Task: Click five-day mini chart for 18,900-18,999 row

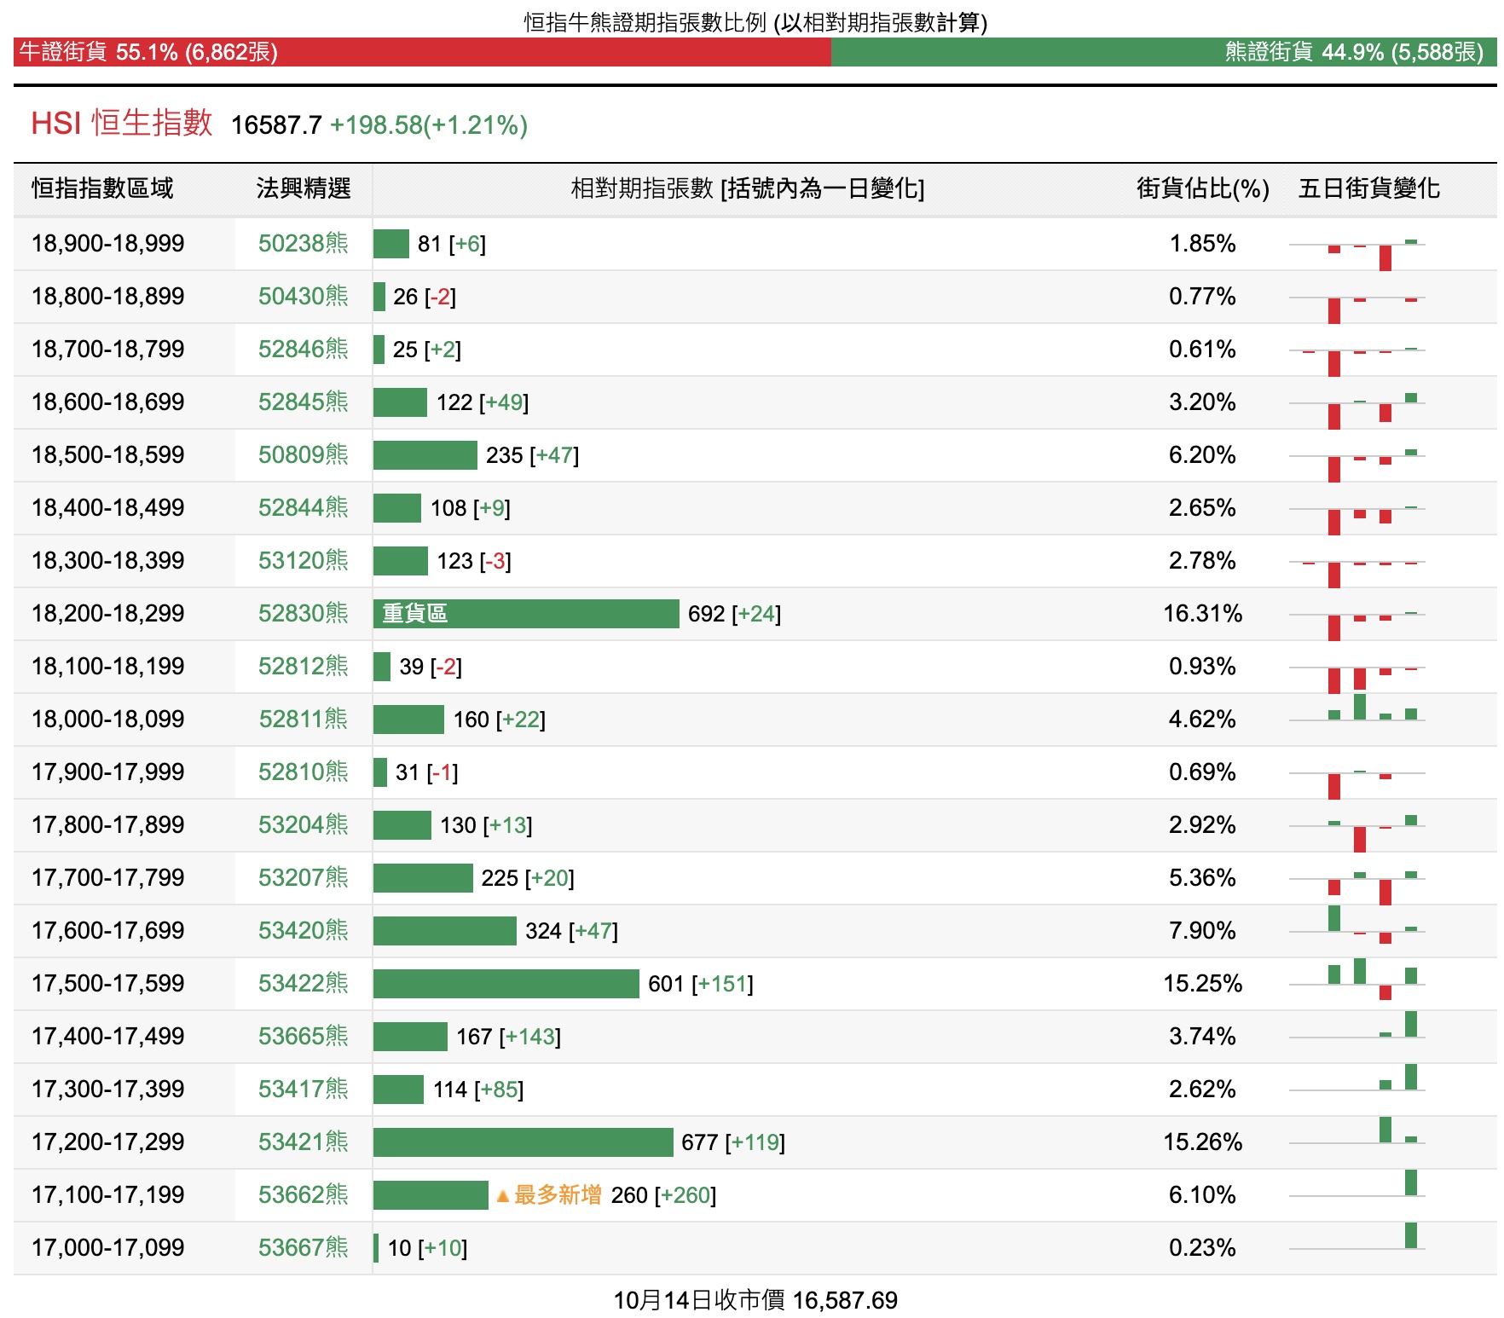Action: (1357, 247)
